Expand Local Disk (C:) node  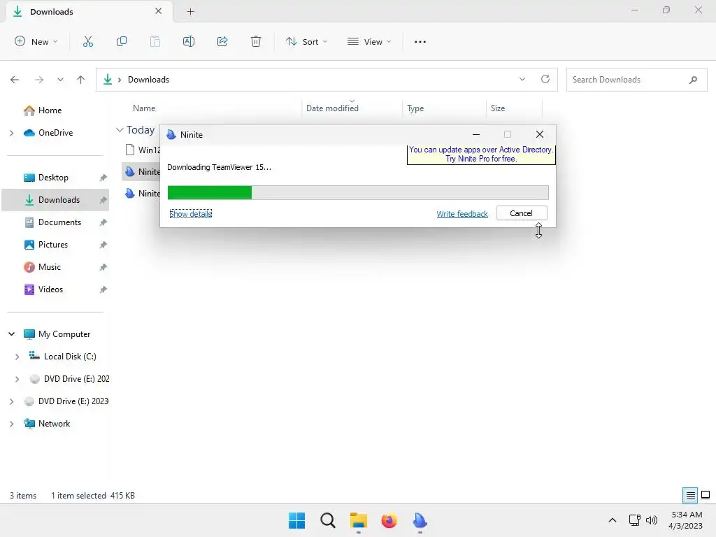point(17,357)
